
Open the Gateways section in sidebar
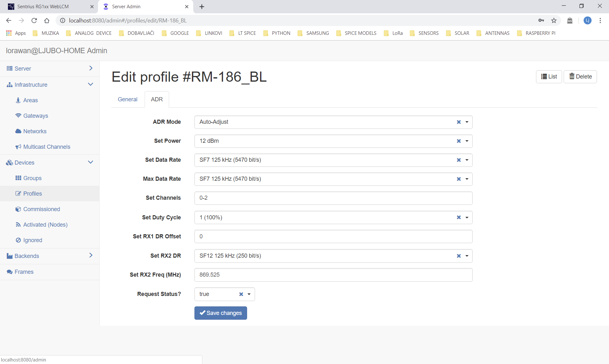click(36, 116)
